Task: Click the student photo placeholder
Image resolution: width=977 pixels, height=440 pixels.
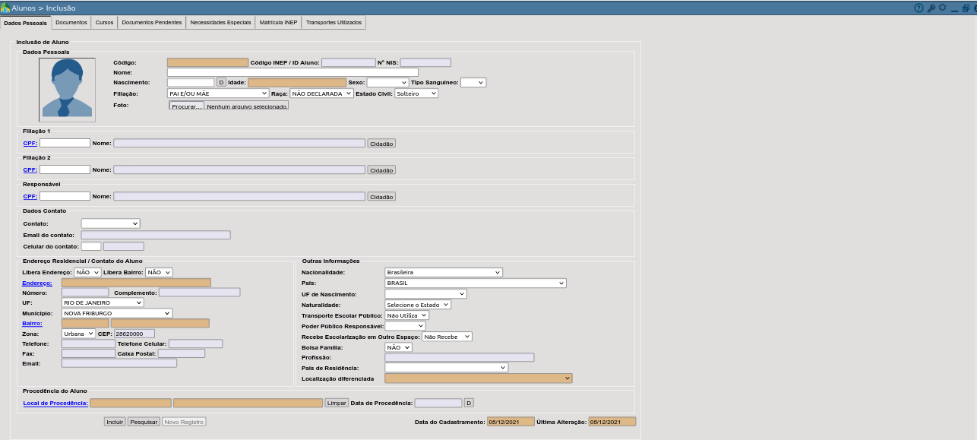Action: coord(67,90)
